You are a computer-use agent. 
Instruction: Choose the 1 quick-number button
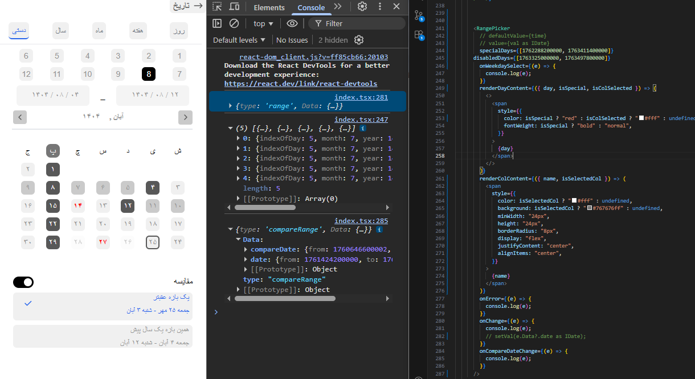point(179,56)
